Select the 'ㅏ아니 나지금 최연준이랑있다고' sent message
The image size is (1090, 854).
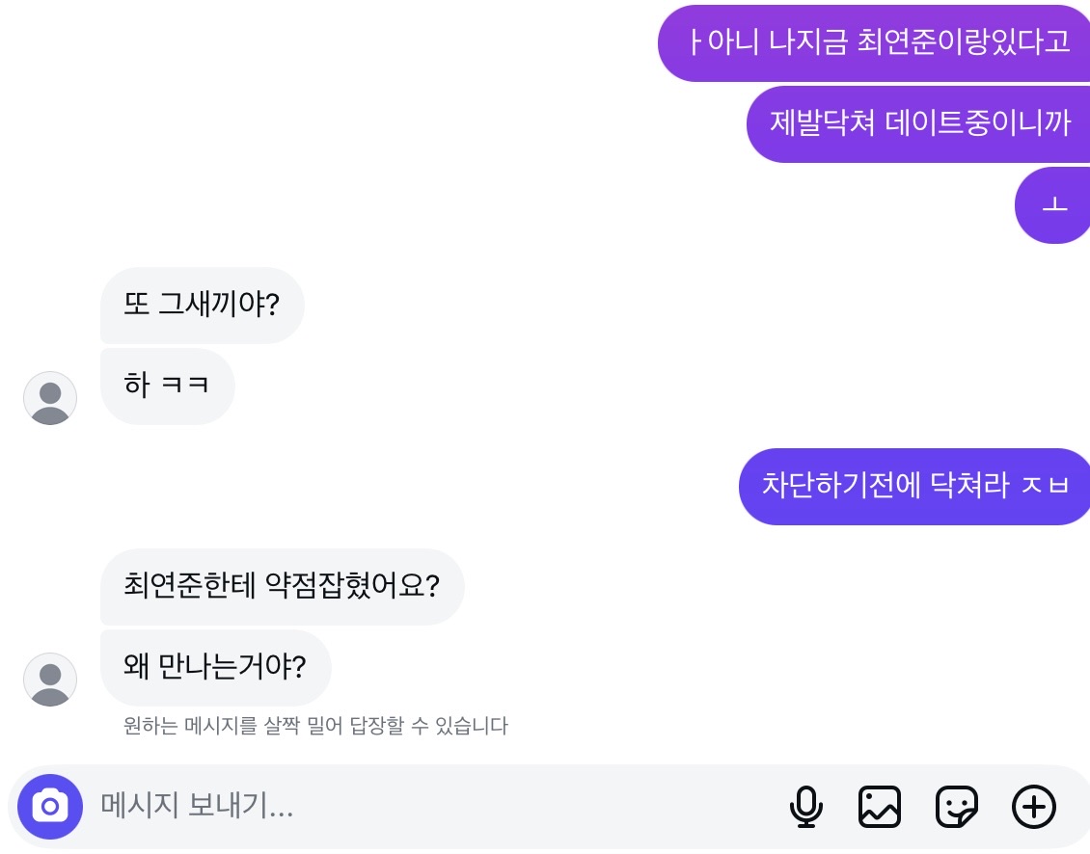(873, 43)
